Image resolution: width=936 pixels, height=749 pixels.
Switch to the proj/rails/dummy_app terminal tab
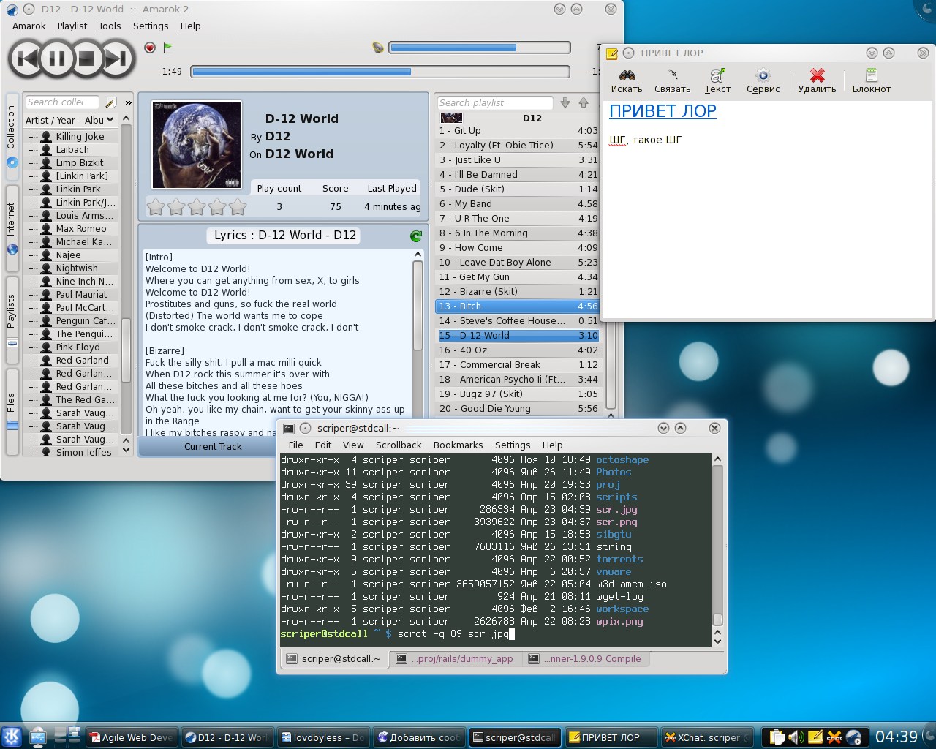click(456, 659)
